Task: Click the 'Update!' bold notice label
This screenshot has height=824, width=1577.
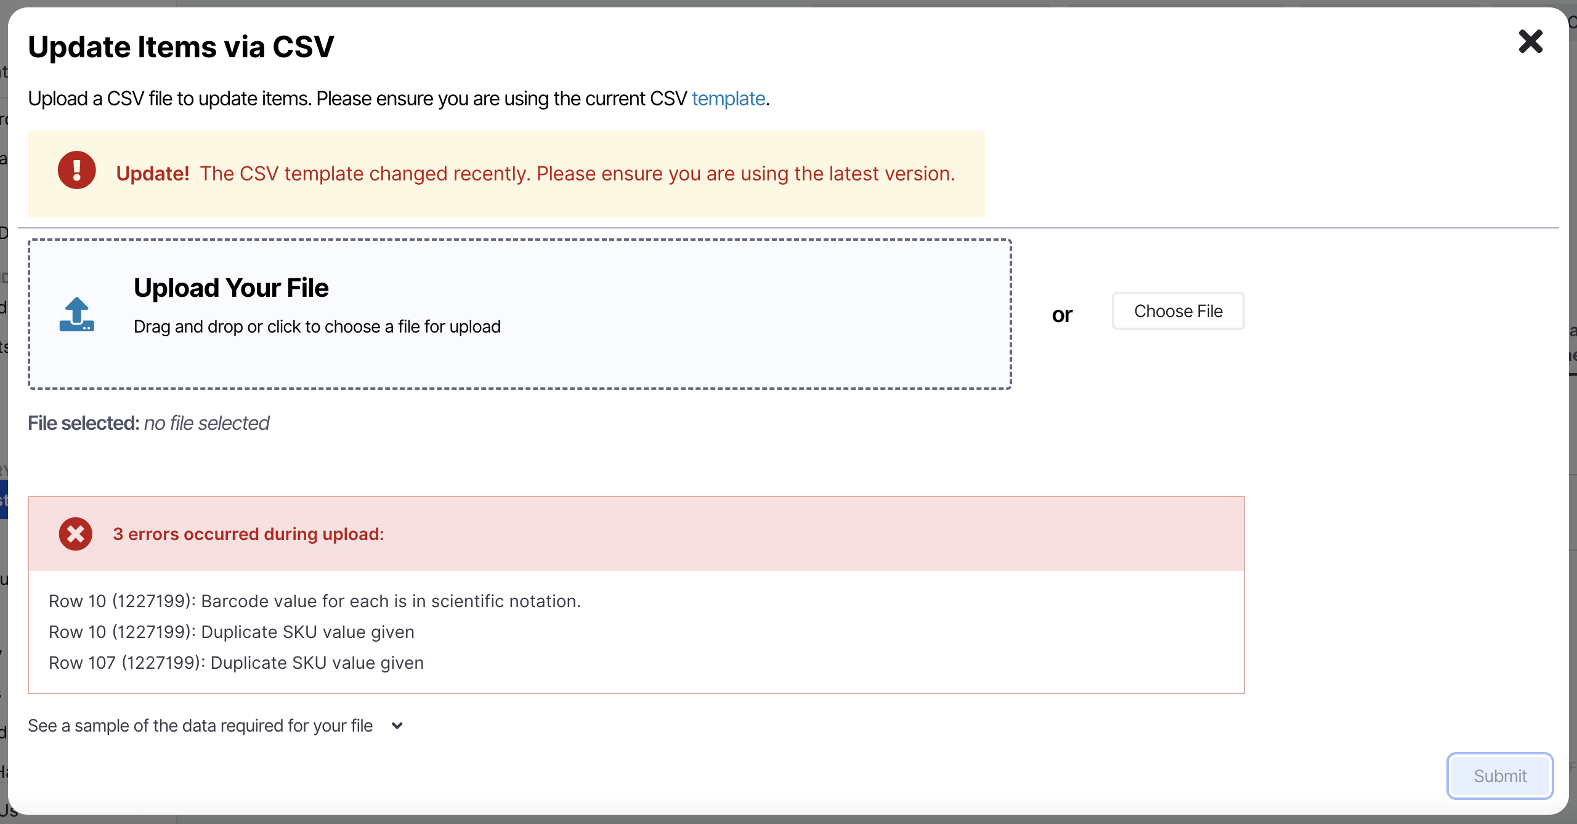Action: tap(153, 174)
